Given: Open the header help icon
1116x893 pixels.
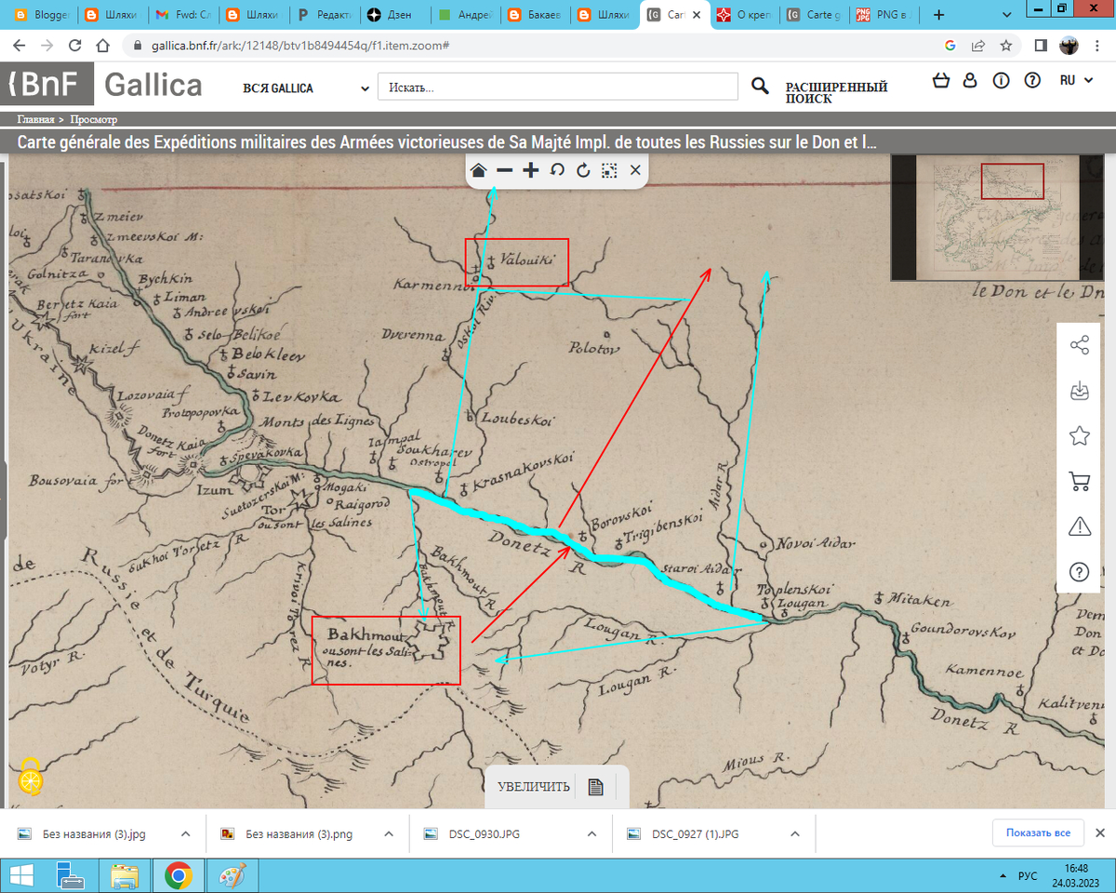Looking at the screenshot, I should 1031,81.
